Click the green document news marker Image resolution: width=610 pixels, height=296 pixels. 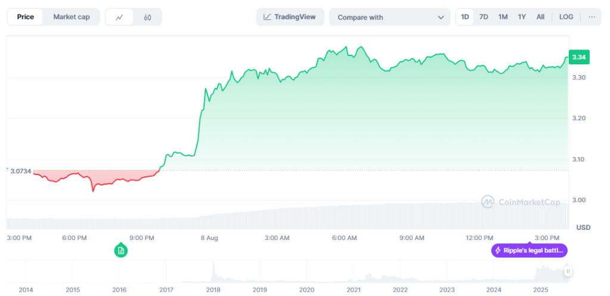[121, 251]
